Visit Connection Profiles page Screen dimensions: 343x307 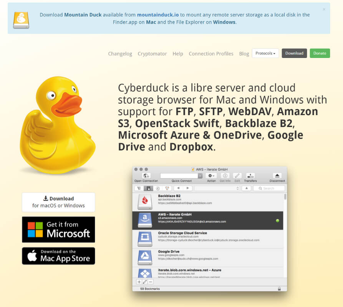coord(211,54)
